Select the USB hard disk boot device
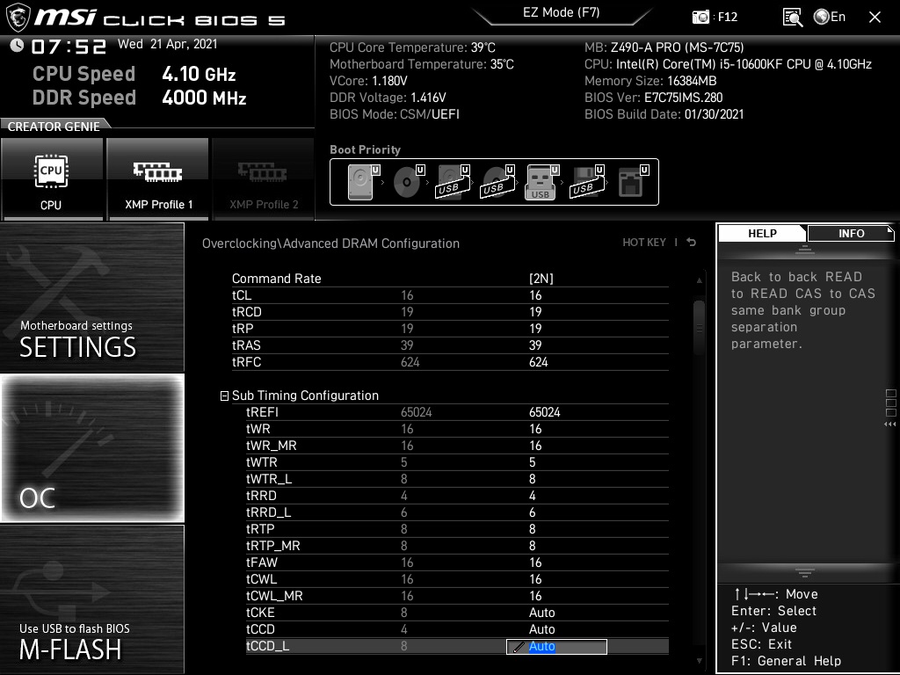900x675 pixels. pyautogui.click(x=454, y=182)
